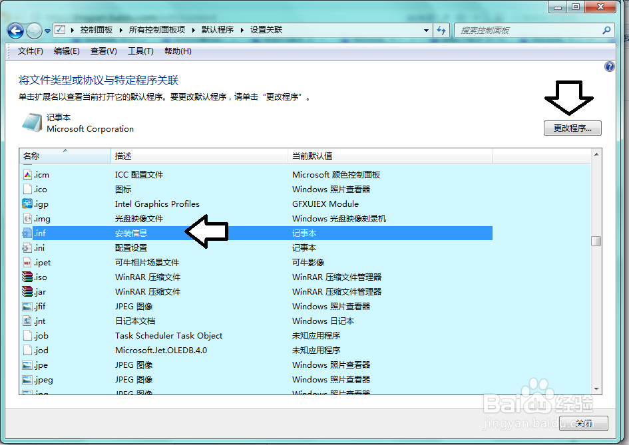
Task: Click the list scrollbar thumb
Action: [596, 241]
